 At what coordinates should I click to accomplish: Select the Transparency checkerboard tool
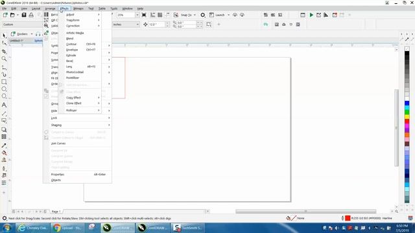click(x=4, y=137)
